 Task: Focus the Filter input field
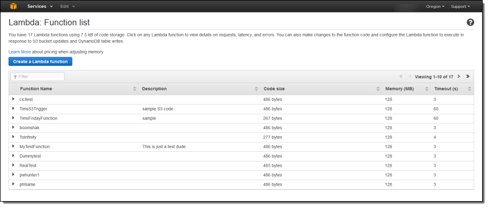[x=38, y=77]
